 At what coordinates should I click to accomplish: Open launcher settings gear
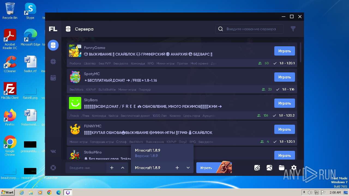(x=294, y=168)
